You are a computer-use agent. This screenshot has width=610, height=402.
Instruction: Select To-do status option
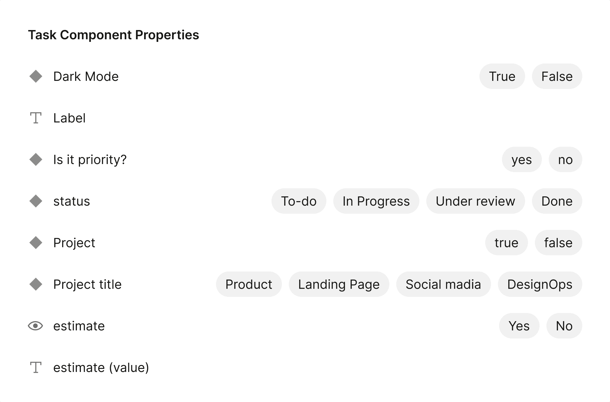[298, 201]
